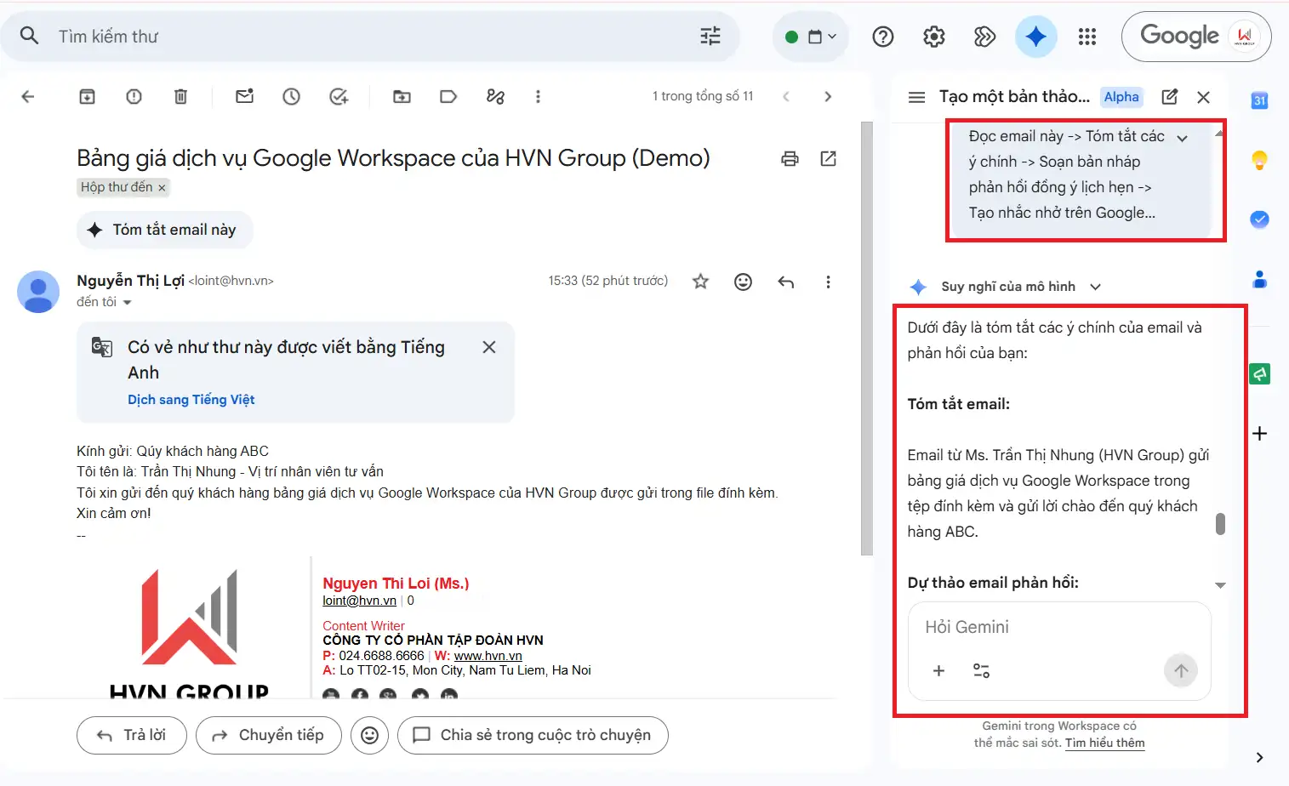Dismiss the translation suggestion banner

(489, 347)
